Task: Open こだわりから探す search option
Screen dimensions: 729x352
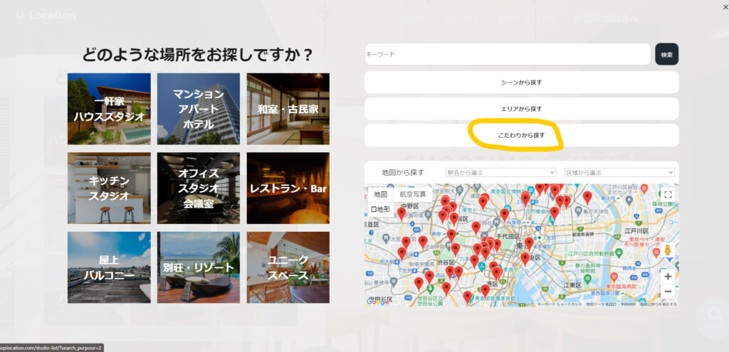Action: (521, 136)
